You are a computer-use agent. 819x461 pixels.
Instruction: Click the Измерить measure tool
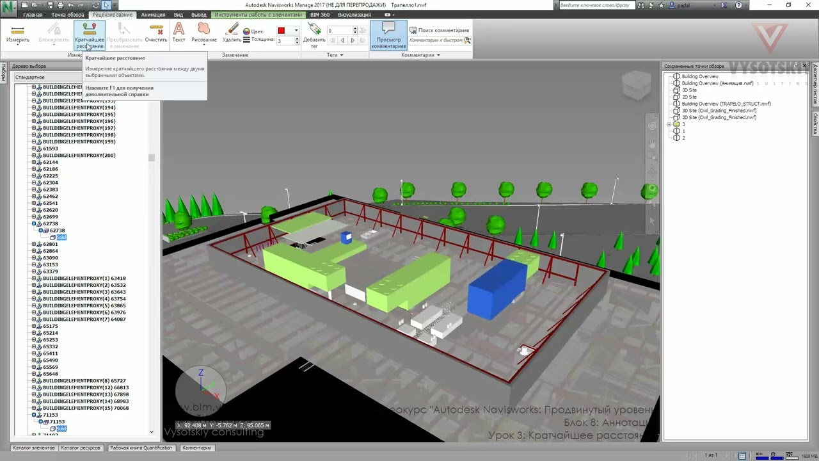click(x=18, y=34)
